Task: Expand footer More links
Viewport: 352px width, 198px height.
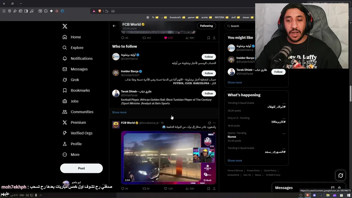Action: (x=259, y=175)
